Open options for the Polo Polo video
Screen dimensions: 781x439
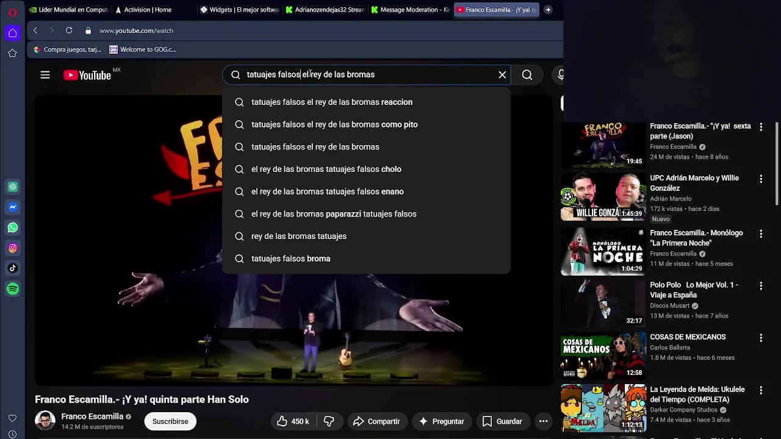[x=761, y=285]
